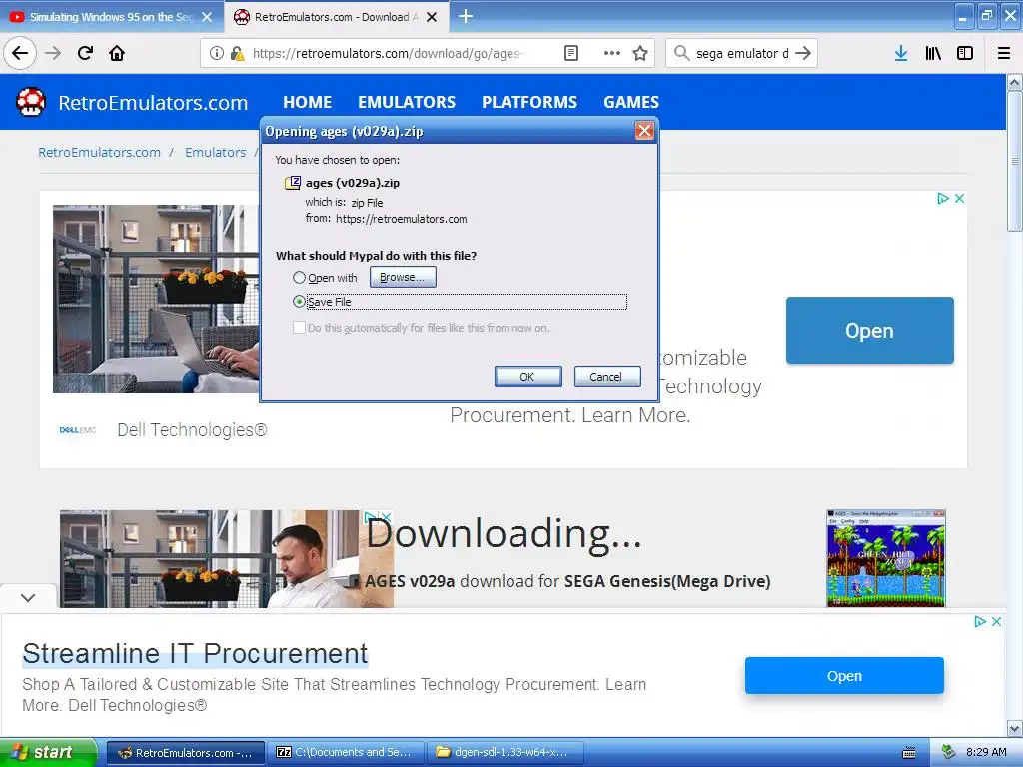
Task: Click the vertical scrollbar down arrow
Action: click(x=1015, y=728)
